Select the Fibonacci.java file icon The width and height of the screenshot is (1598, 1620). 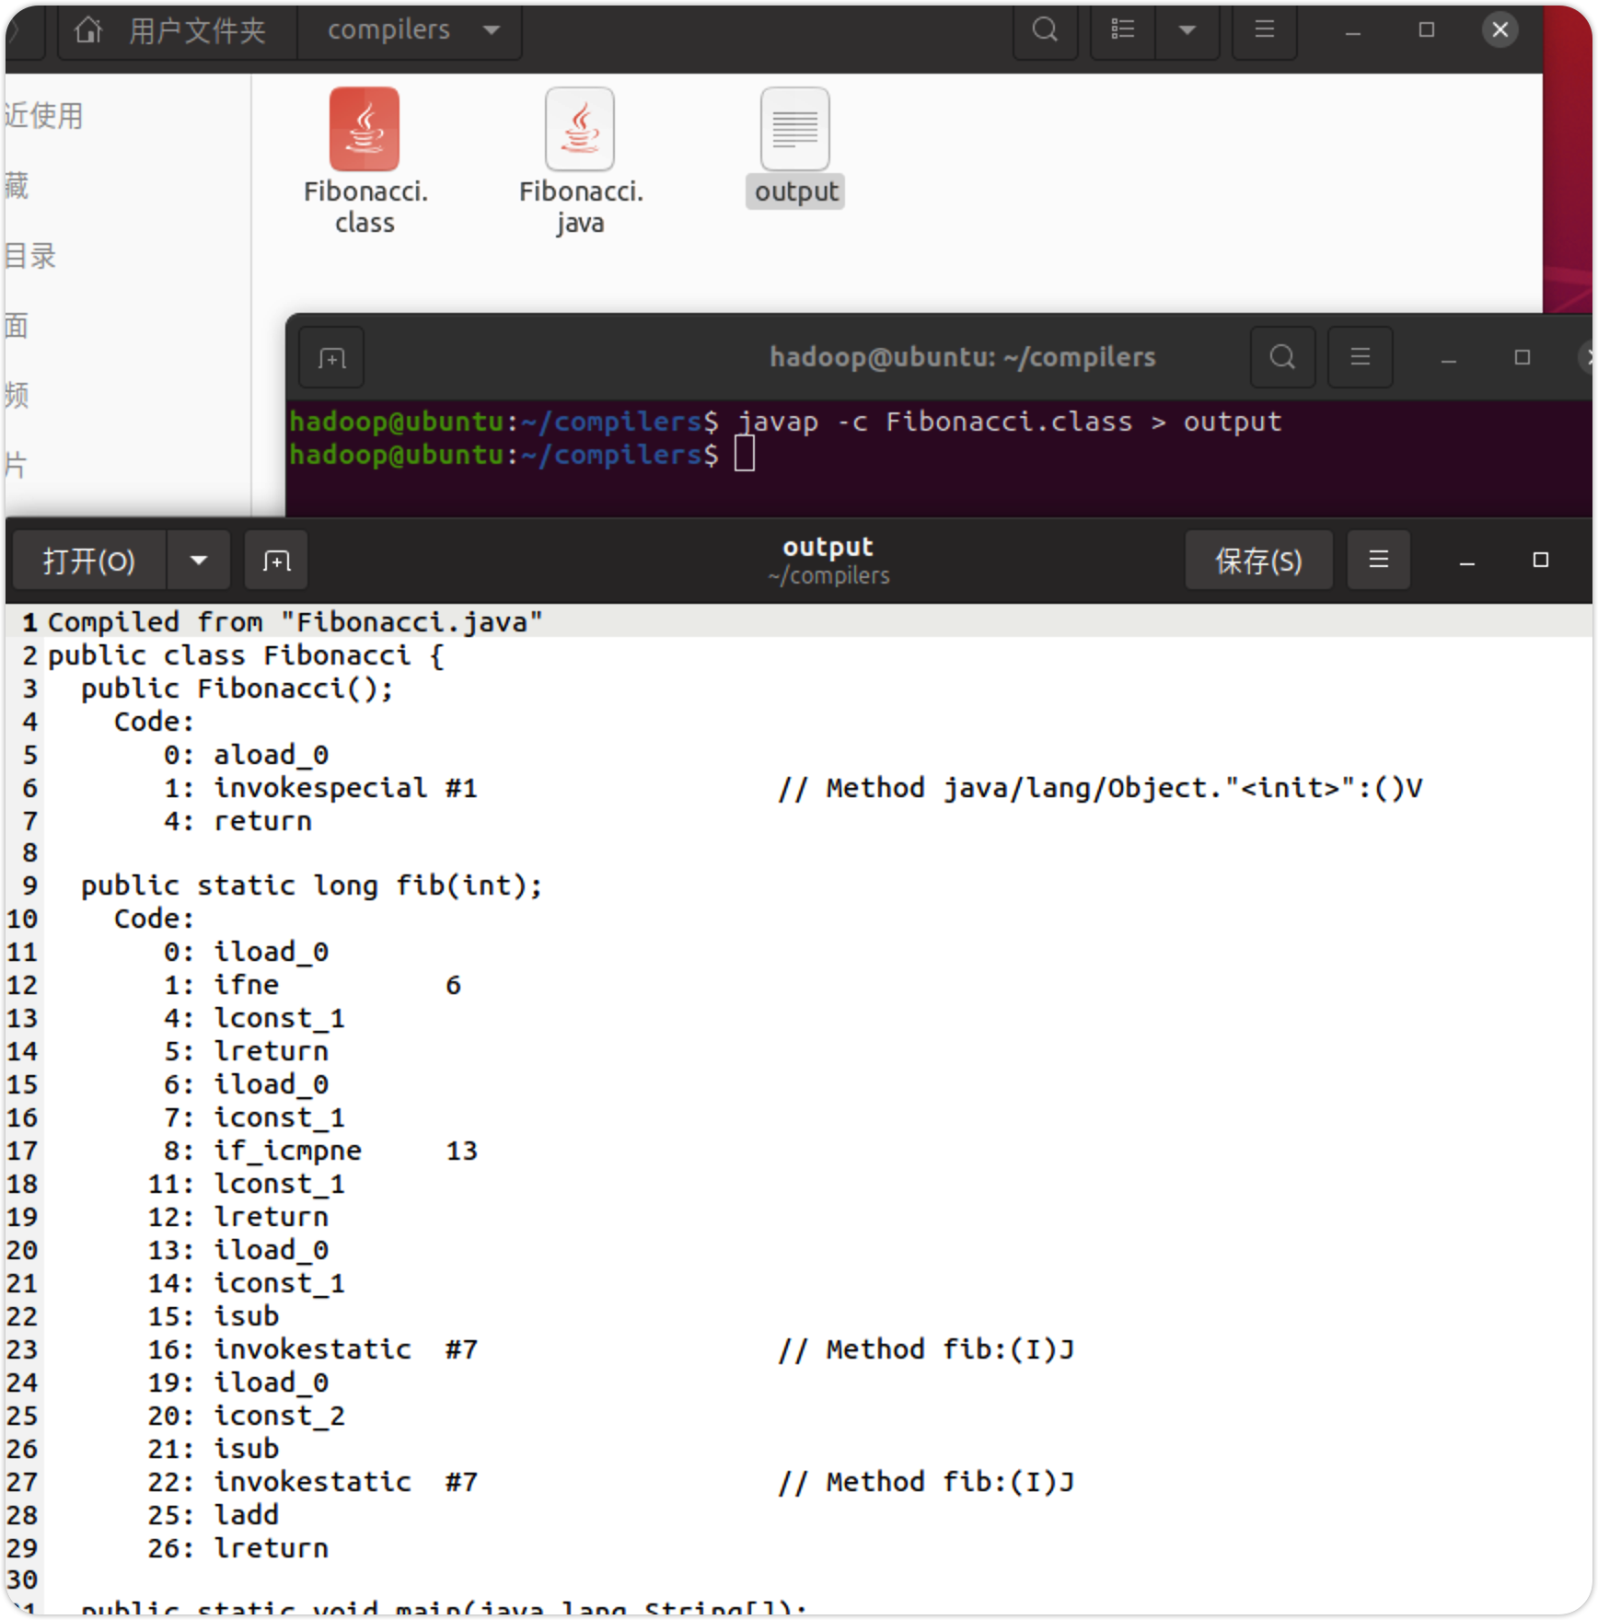pos(580,129)
